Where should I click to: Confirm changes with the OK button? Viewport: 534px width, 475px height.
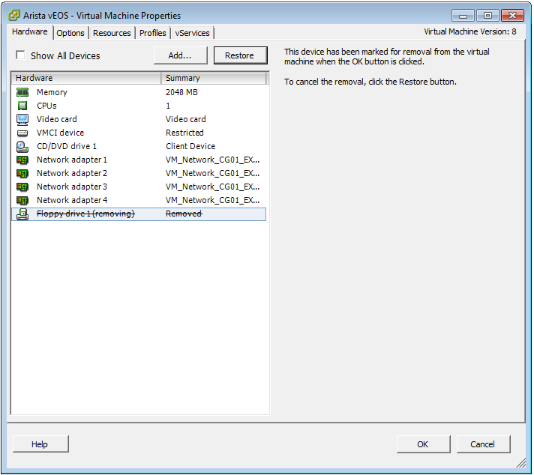[x=423, y=444]
